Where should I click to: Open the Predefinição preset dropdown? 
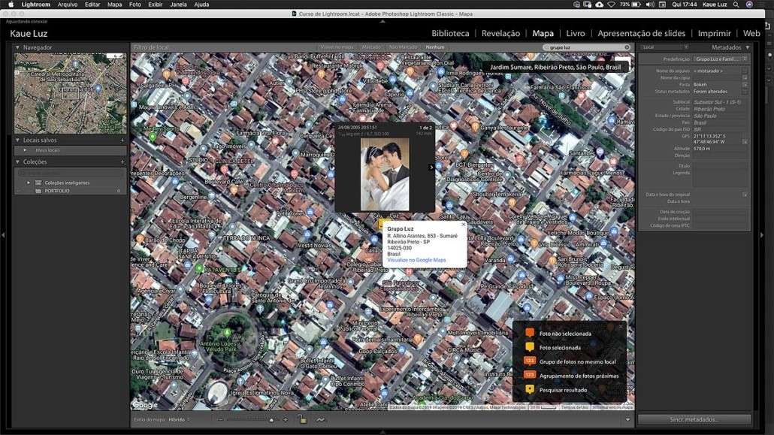click(720, 59)
